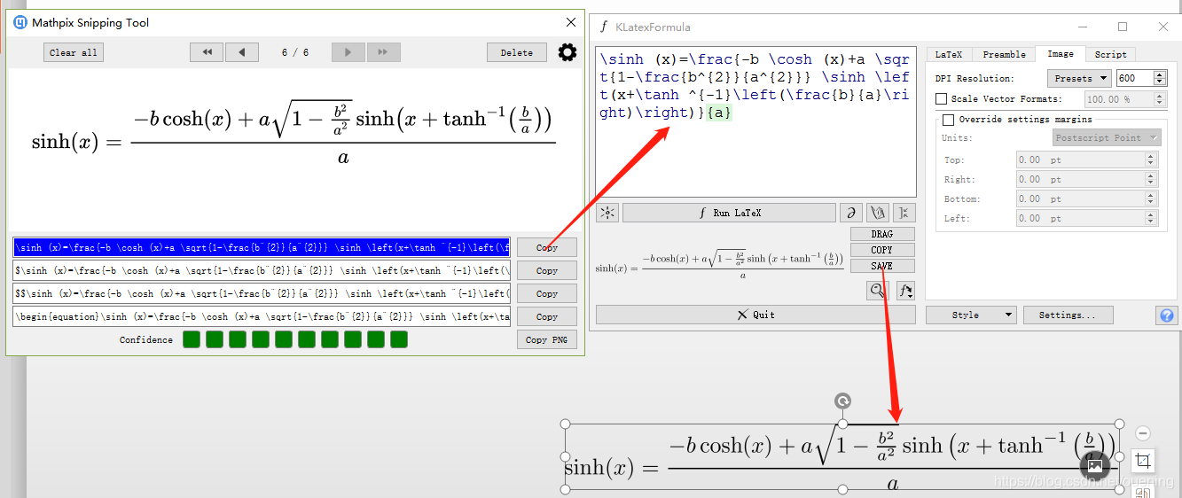Collapse the KLatexFormula side panel icon
Image resolution: width=1182 pixels, height=498 pixels.
tap(904, 213)
